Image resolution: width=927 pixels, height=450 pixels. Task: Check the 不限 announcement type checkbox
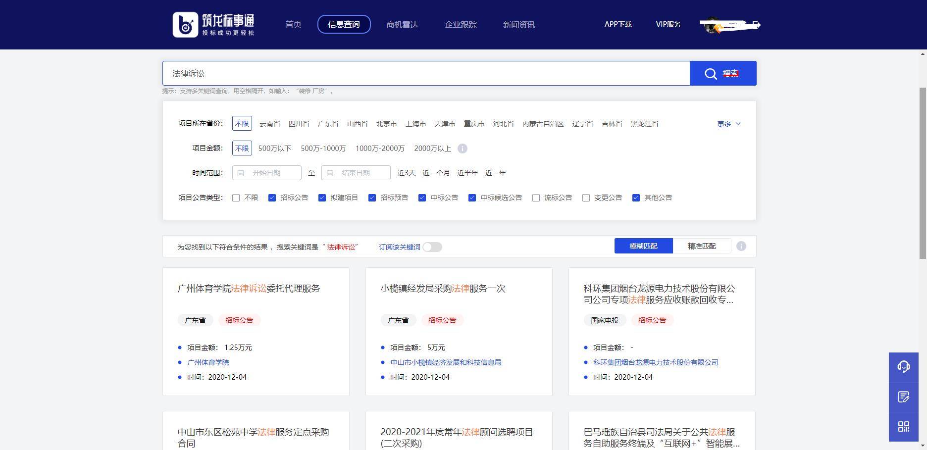point(236,198)
